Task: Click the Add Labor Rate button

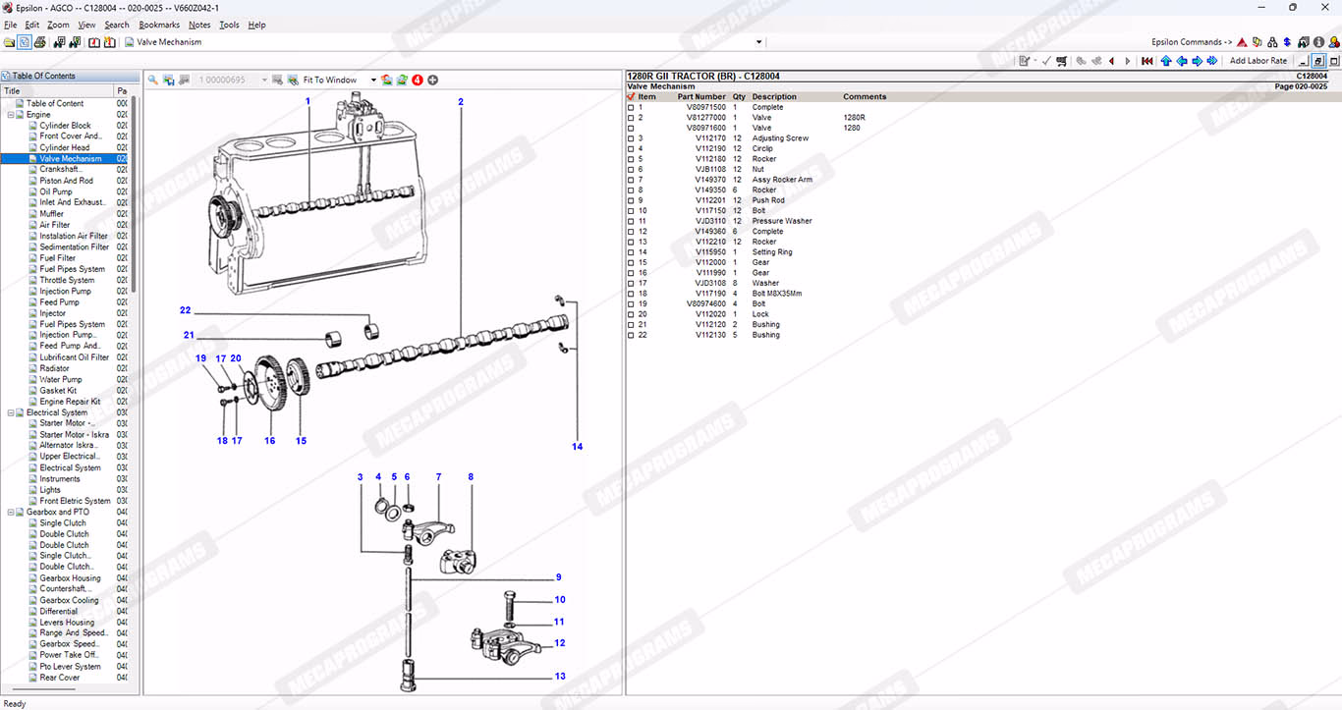Action: tap(1258, 61)
